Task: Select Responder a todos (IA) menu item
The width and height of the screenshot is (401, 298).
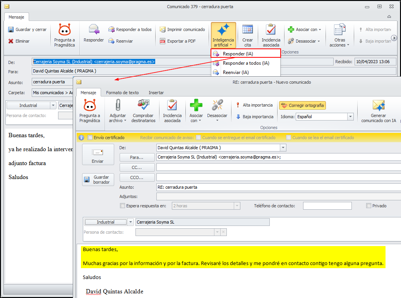Action: (246, 63)
